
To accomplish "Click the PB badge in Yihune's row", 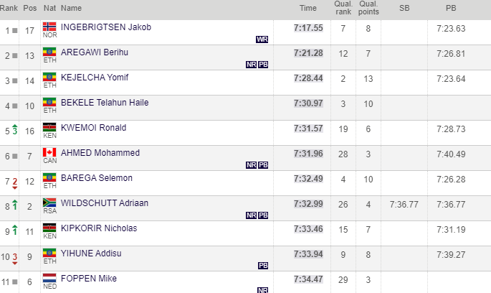I will tap(263, 265).
